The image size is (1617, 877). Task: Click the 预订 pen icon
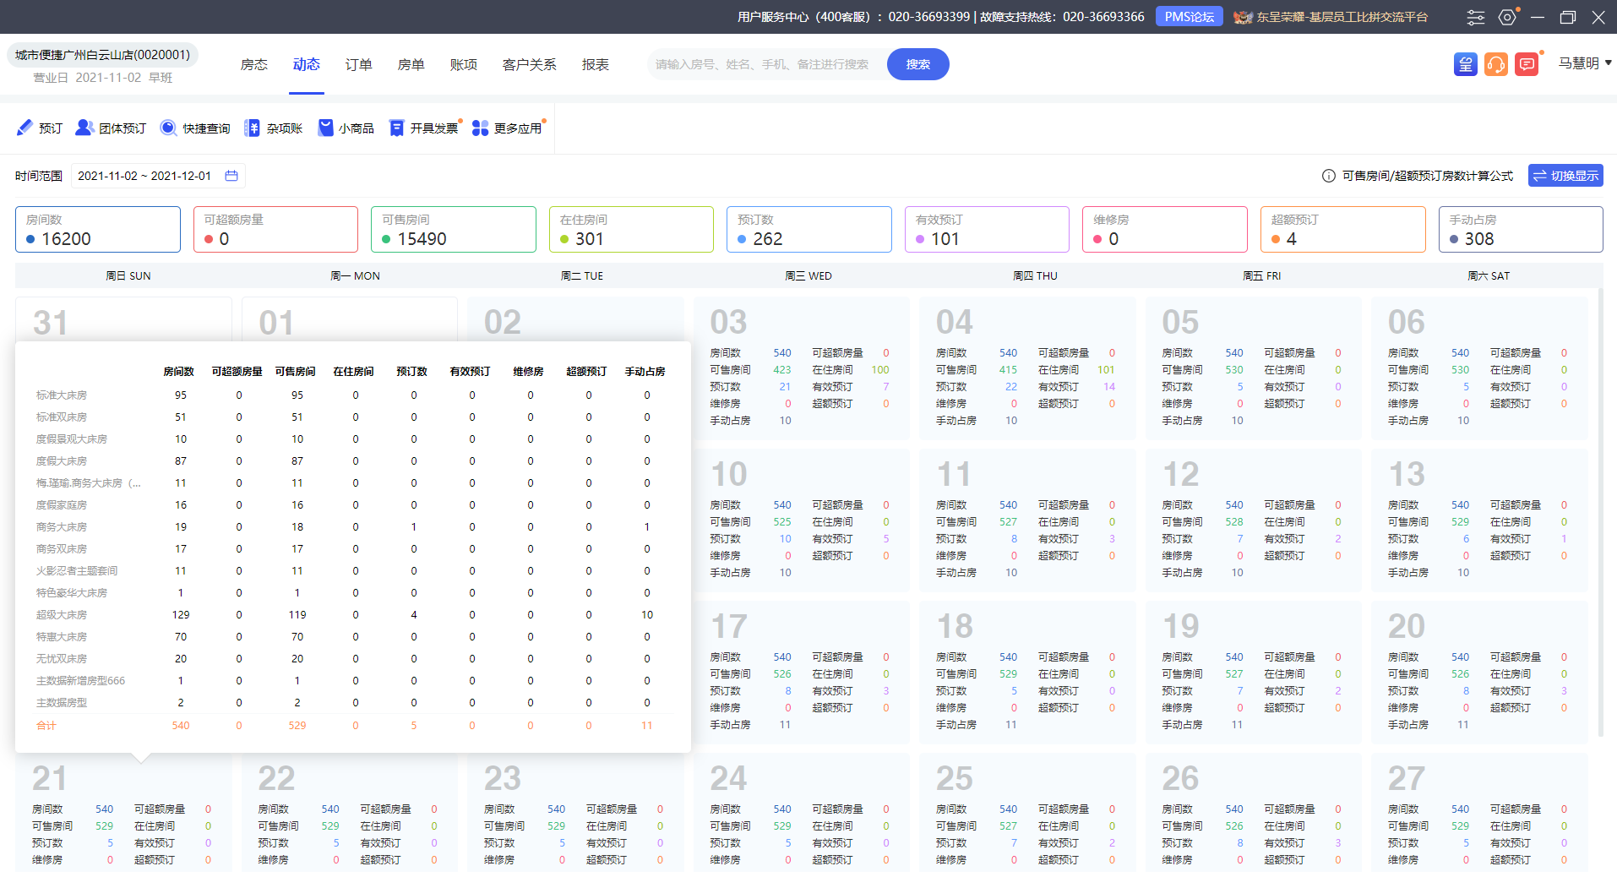tap(24, 128)
